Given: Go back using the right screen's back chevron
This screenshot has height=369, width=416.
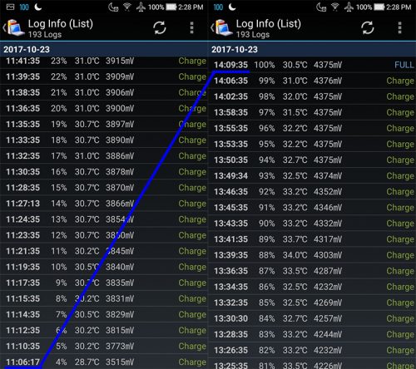Looking at the screenshot, I should [x=212, y=27].
